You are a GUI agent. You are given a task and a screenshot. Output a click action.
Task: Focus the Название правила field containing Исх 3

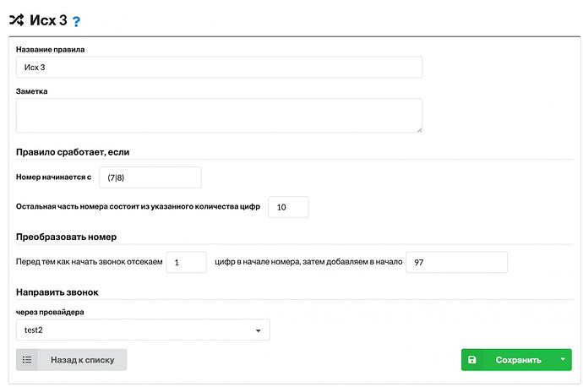tap(219, 68)
